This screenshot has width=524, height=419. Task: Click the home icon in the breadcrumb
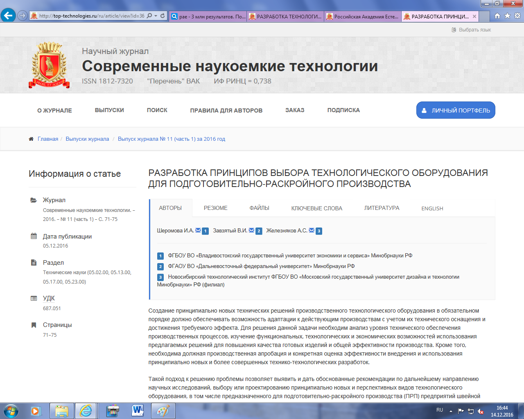tap(31, 139)
